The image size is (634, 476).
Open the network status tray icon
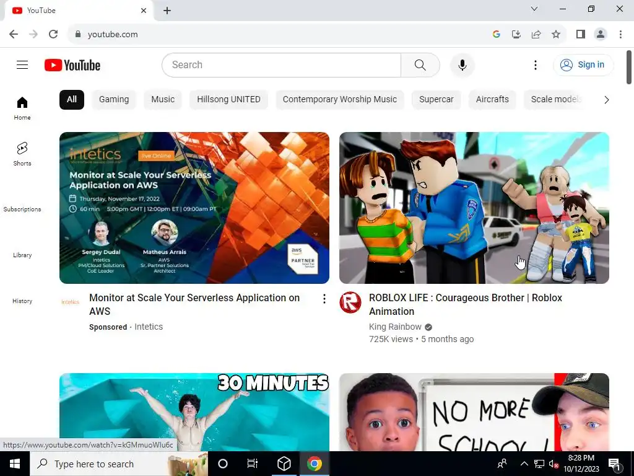(x=539, y=464)
